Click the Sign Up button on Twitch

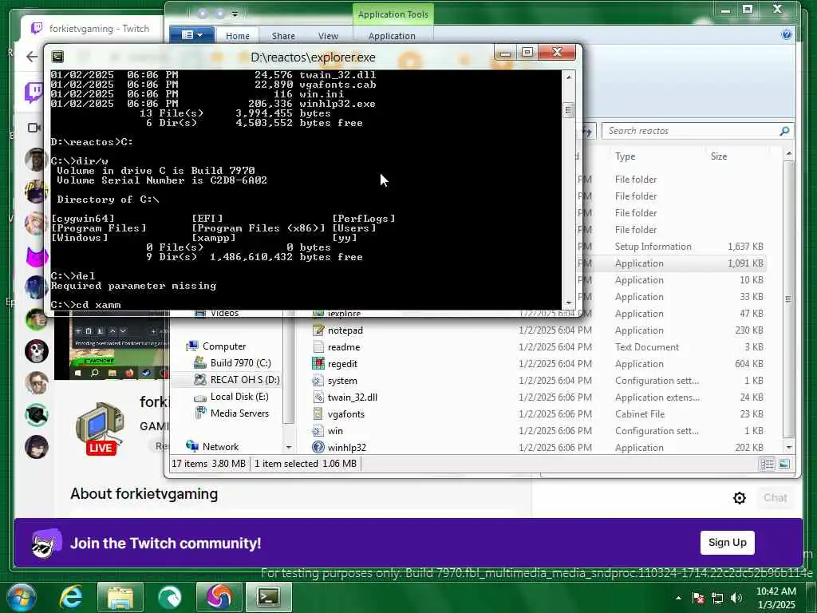[x=728, y=543]
